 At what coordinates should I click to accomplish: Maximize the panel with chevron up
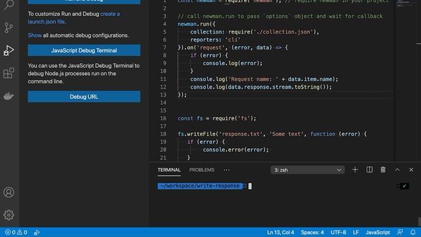pyautogui.click(x=397, y=170)
